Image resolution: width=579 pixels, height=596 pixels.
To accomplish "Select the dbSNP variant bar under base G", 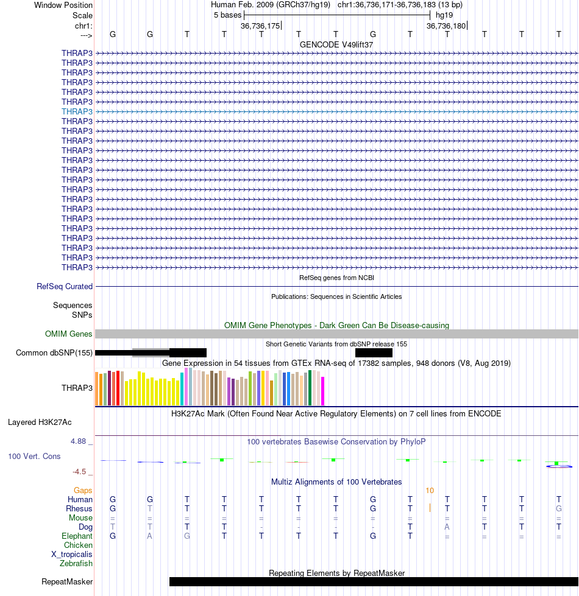I will click(x=374, y=352).
